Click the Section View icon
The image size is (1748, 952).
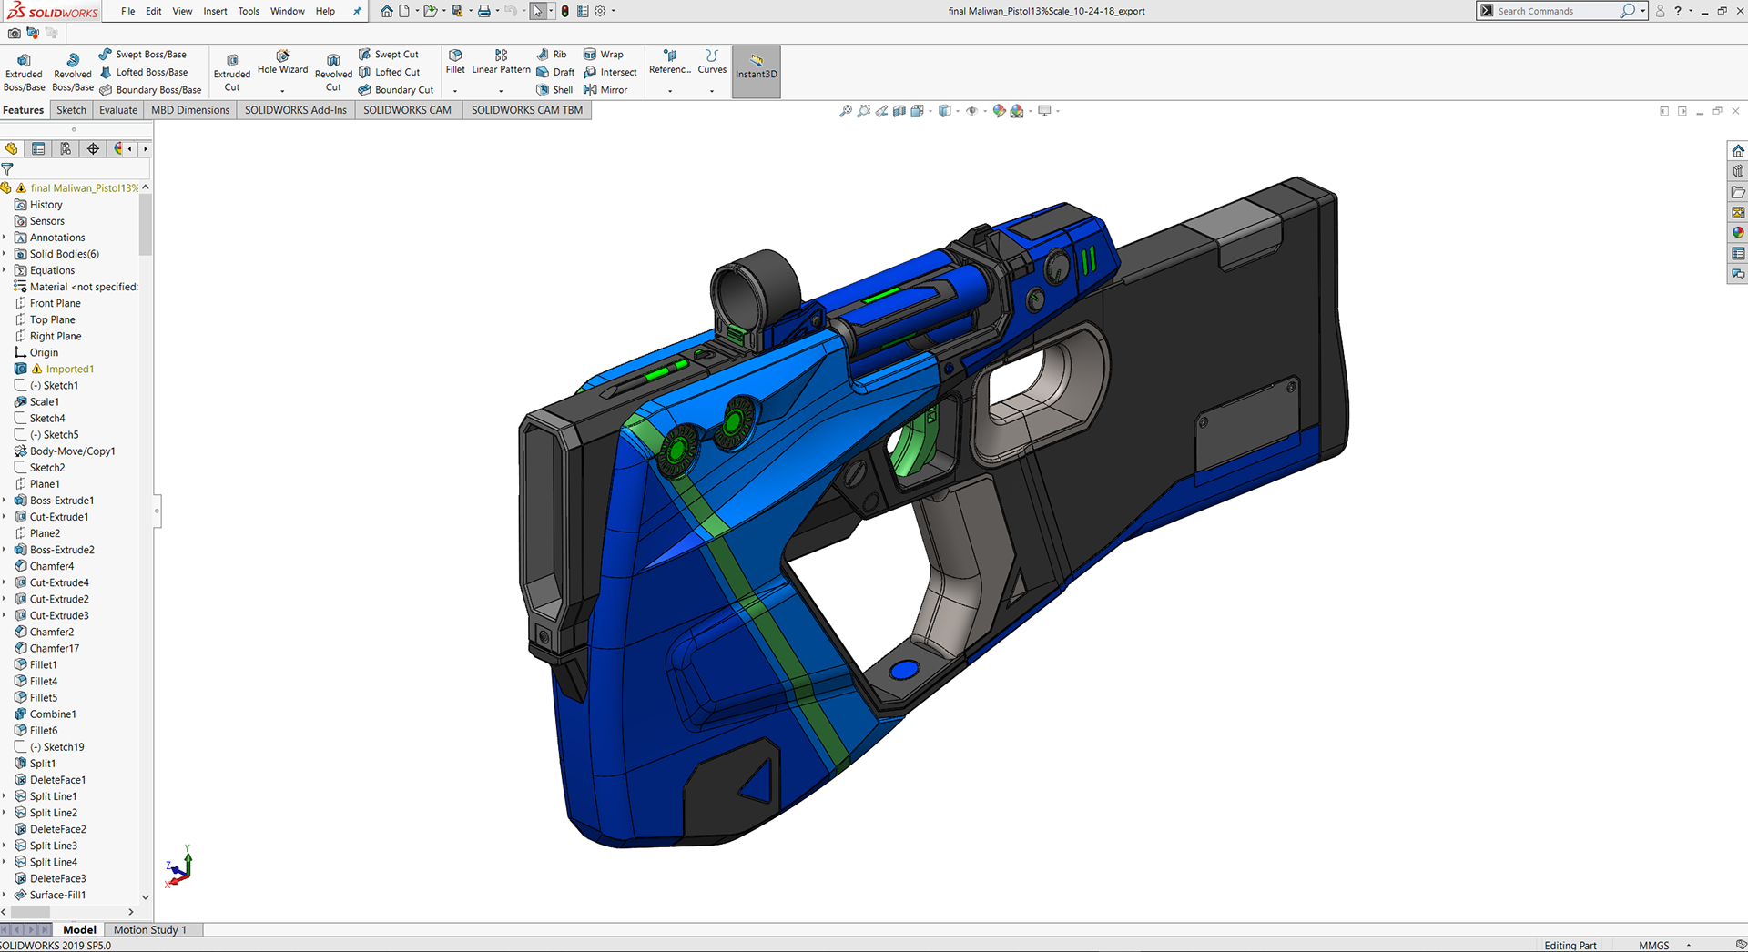coord(899,111)
